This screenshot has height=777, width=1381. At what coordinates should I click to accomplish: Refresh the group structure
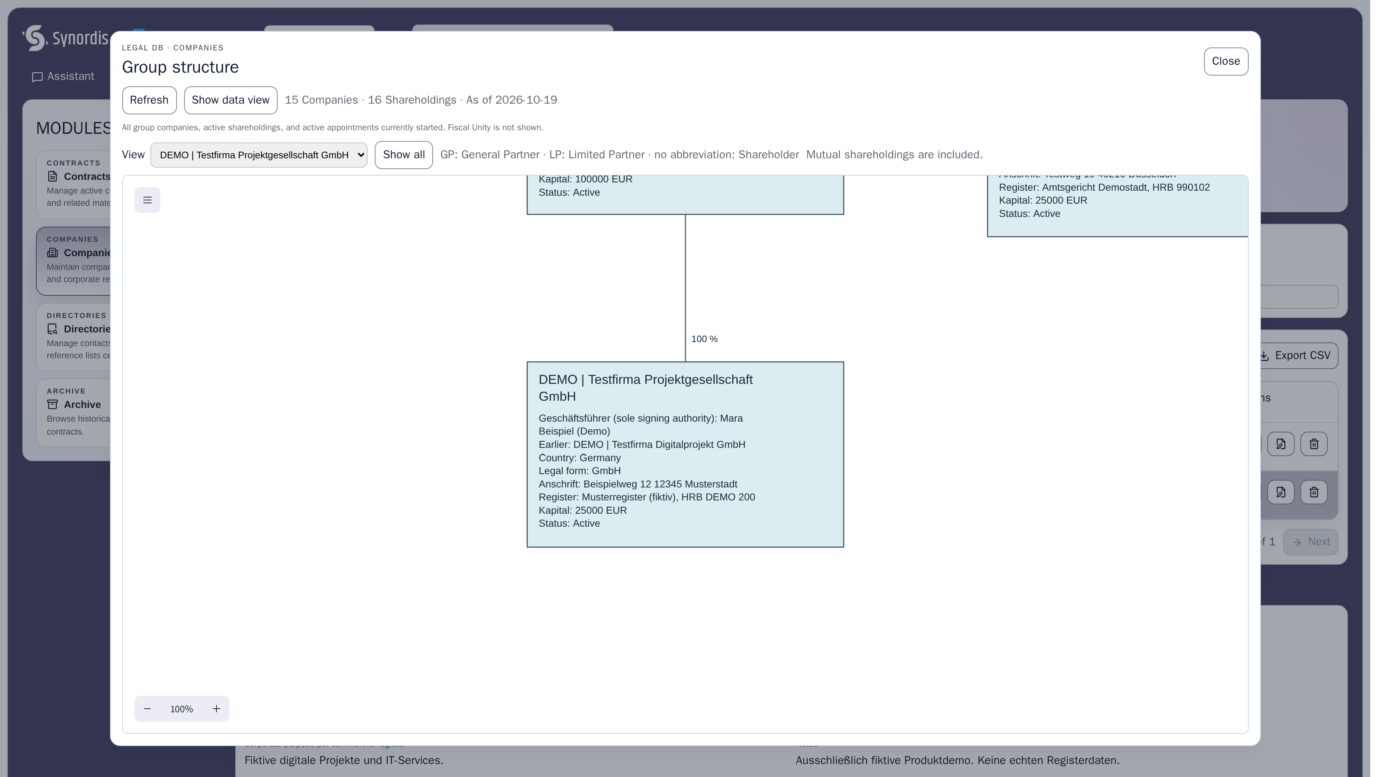coord(149,100)
